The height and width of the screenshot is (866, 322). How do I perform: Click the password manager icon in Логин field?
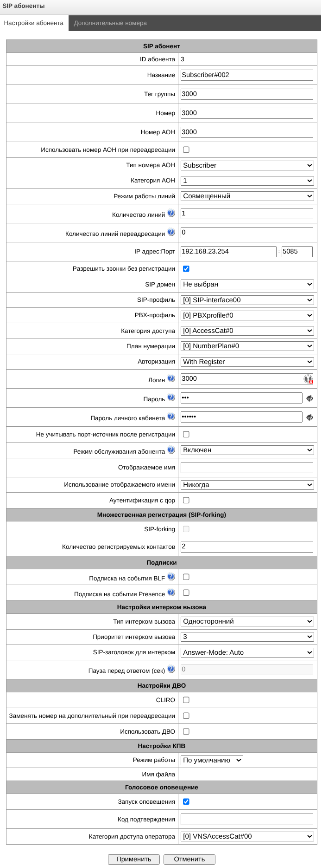coord(308,379)
